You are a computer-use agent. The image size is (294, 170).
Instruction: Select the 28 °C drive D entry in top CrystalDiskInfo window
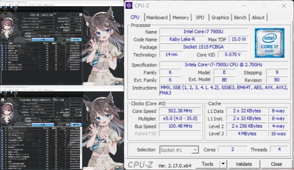(15, 9)
